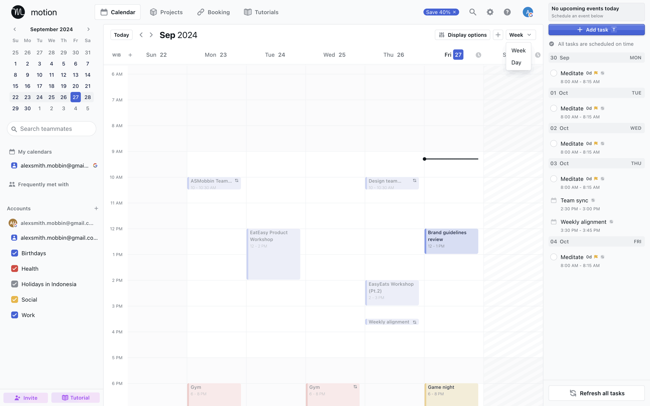Screen dimensions: 650x406
Task: Open EasyEats Workshop (Pt.2) event
Action: coord(392,293)
